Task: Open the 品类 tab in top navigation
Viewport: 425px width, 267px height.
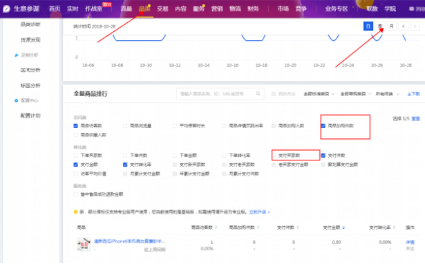Action: point(144,9)
